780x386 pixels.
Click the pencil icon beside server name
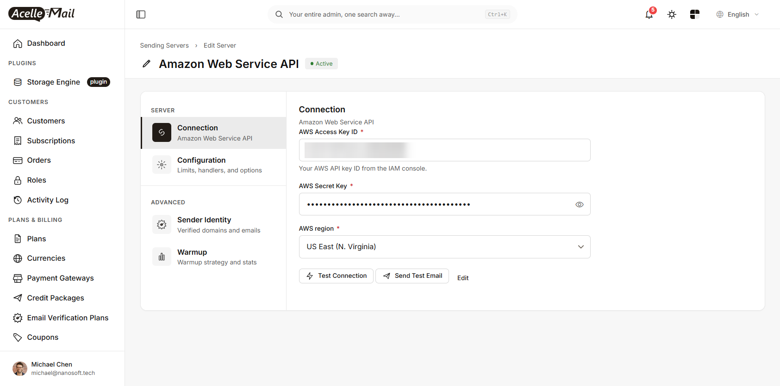[146, 64]
